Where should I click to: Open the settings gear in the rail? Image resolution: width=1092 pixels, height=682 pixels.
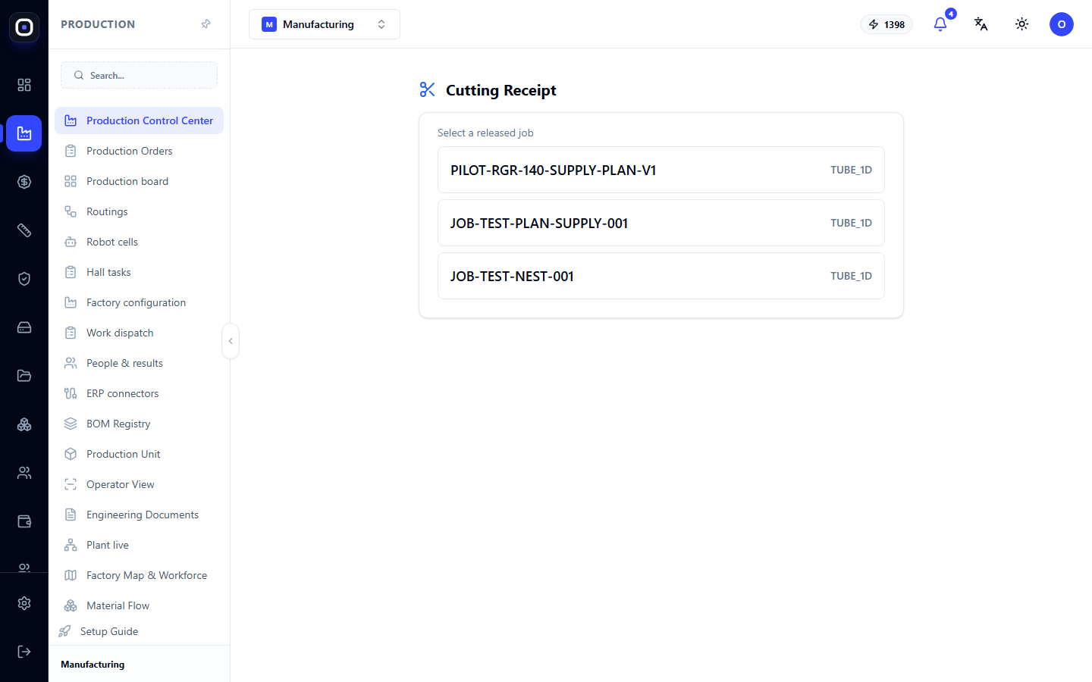tap(24, 603)
